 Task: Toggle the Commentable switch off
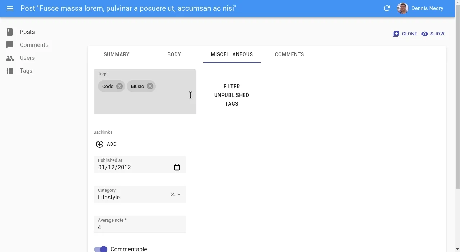100,249
